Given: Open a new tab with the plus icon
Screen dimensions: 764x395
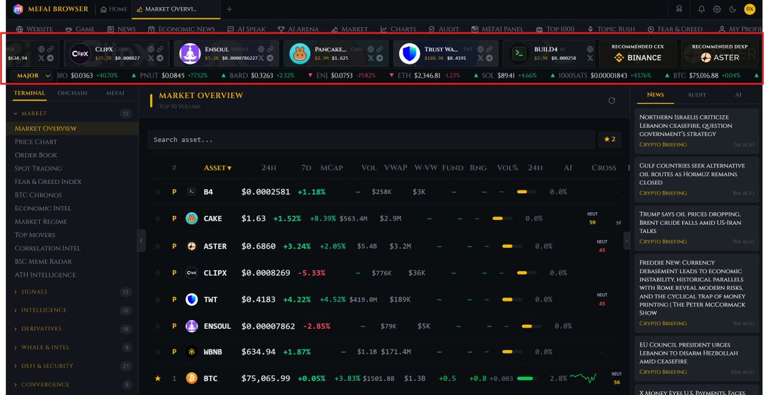Looking at the screenshot, I should 229,10.
